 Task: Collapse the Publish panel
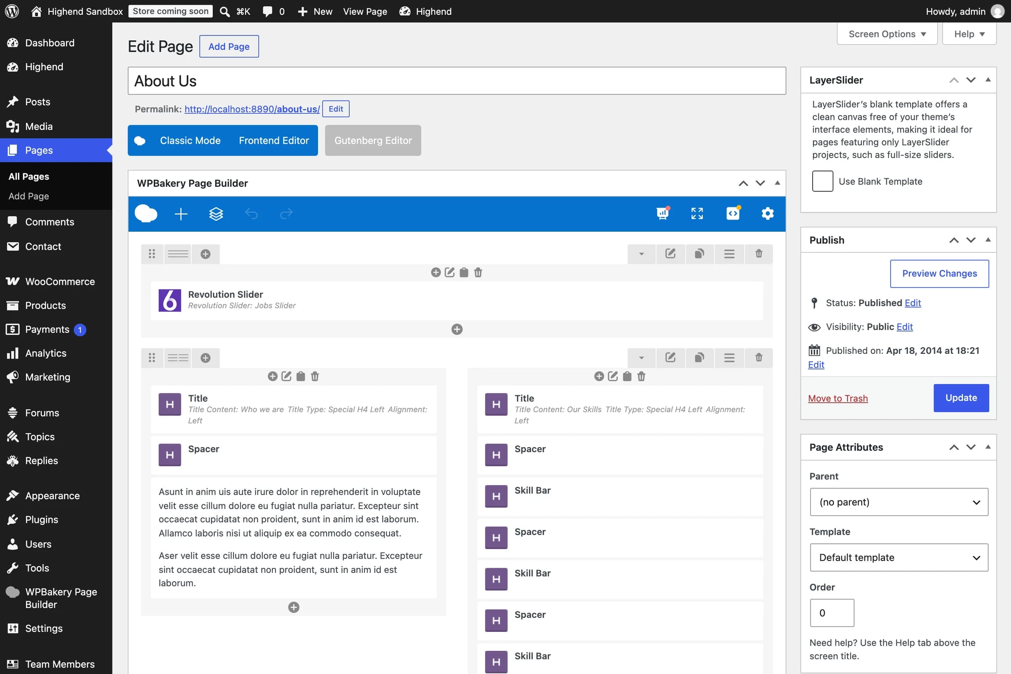tap(988, 240)
